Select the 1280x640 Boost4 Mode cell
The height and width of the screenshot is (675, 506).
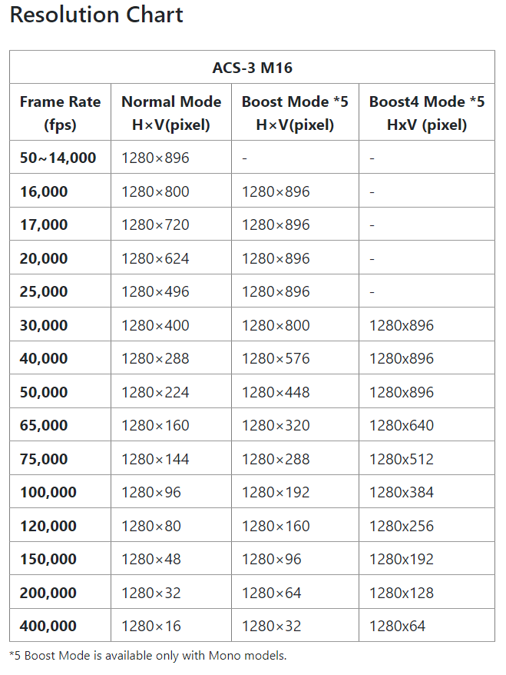coord(401,426)
